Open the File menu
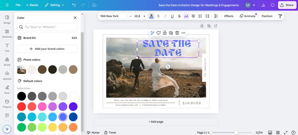 point(18,5)
